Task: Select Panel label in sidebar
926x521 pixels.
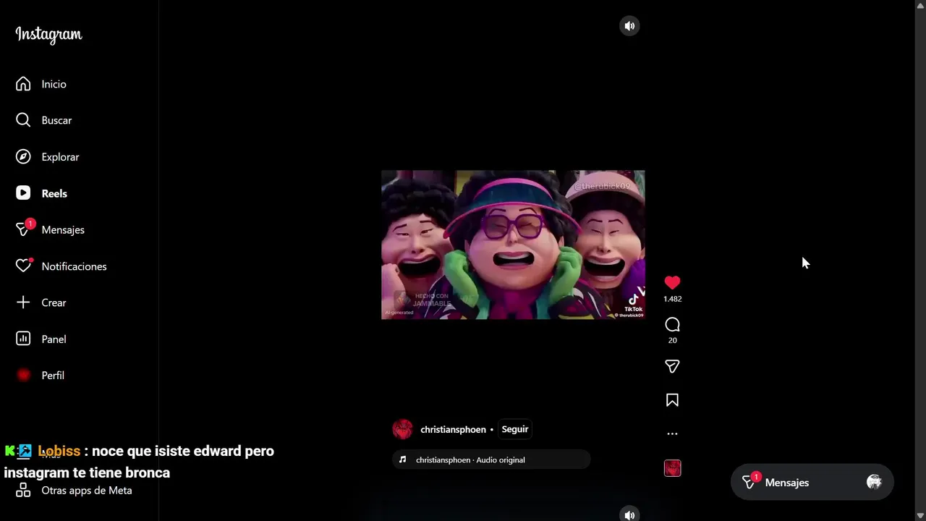Action: [54, 339]
